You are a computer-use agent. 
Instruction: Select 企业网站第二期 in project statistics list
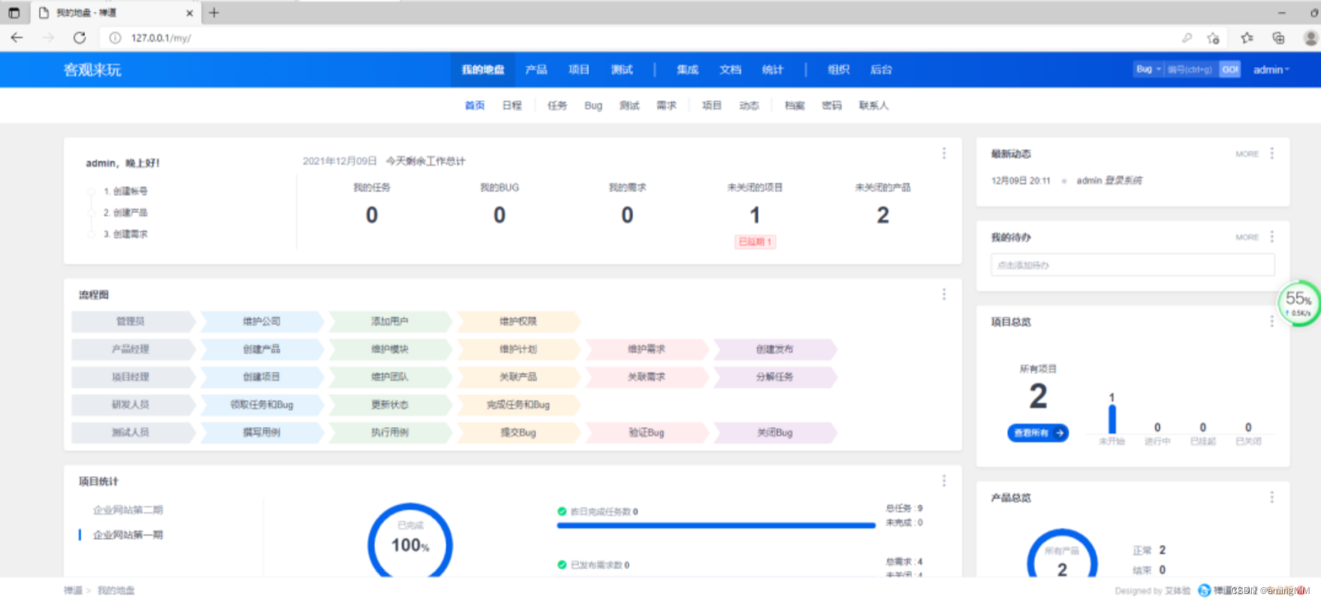(128, 510)
